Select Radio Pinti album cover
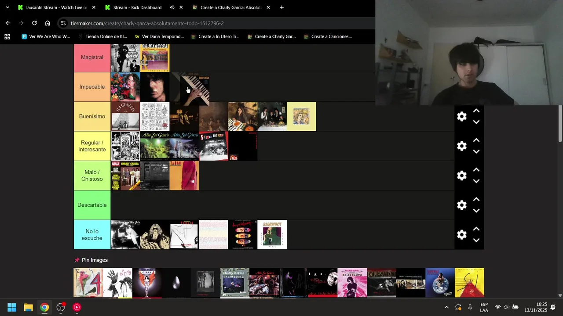Viewport: 563px width, 316px height. tap(272, 235)
